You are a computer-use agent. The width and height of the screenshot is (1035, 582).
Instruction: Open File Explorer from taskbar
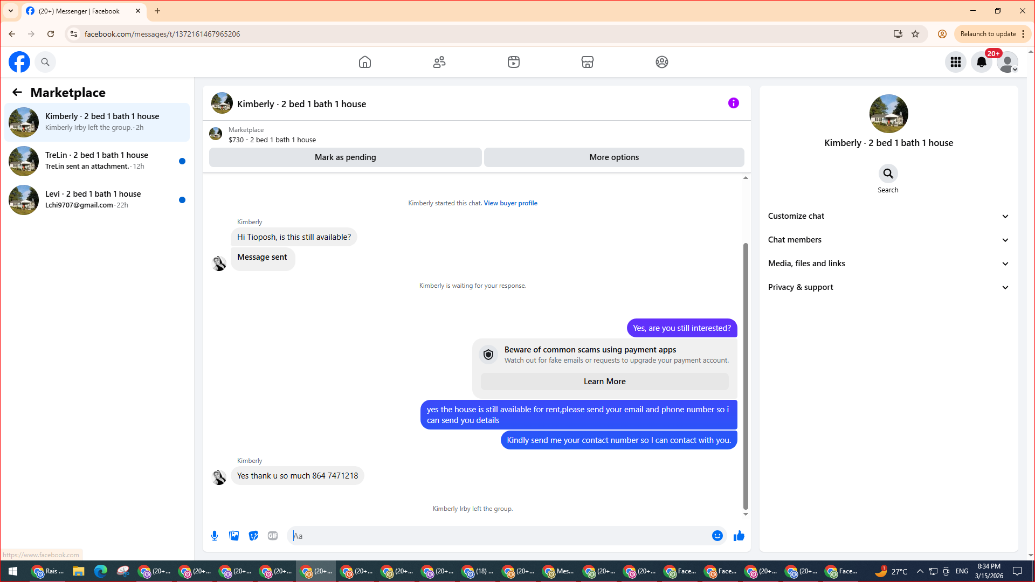(78, 571)
